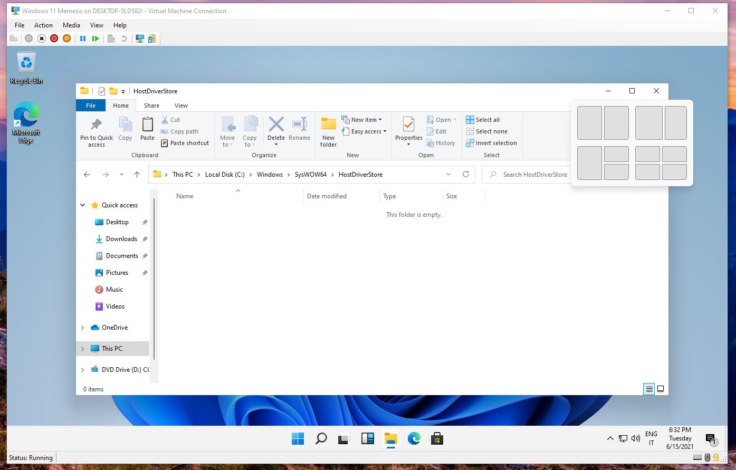
Task: Click the Revert checkpoint arrow icon
Action: (123, 38)
